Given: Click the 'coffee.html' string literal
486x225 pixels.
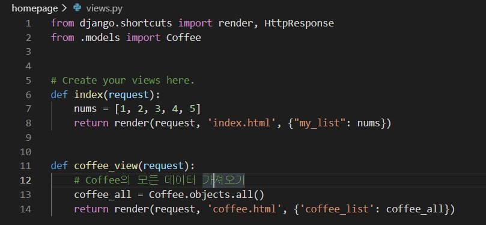Looking at the screenshot, I should (245, 209).
